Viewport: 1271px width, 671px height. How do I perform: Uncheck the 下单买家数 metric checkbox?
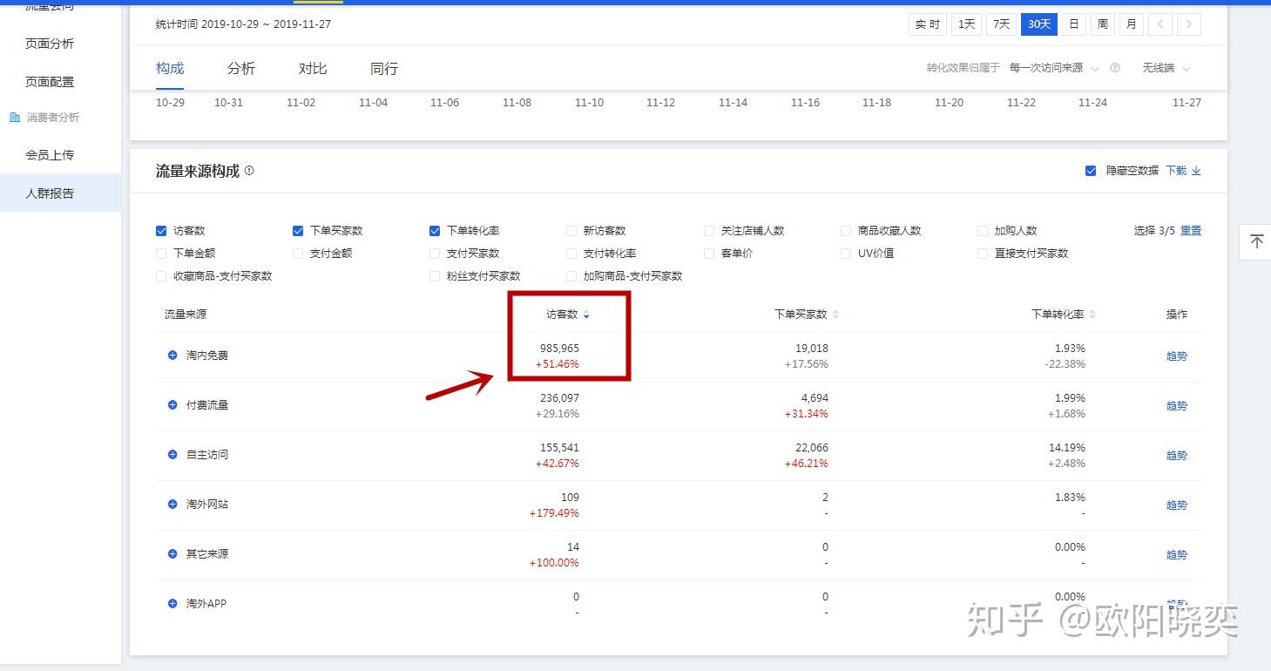click(298, 231)
